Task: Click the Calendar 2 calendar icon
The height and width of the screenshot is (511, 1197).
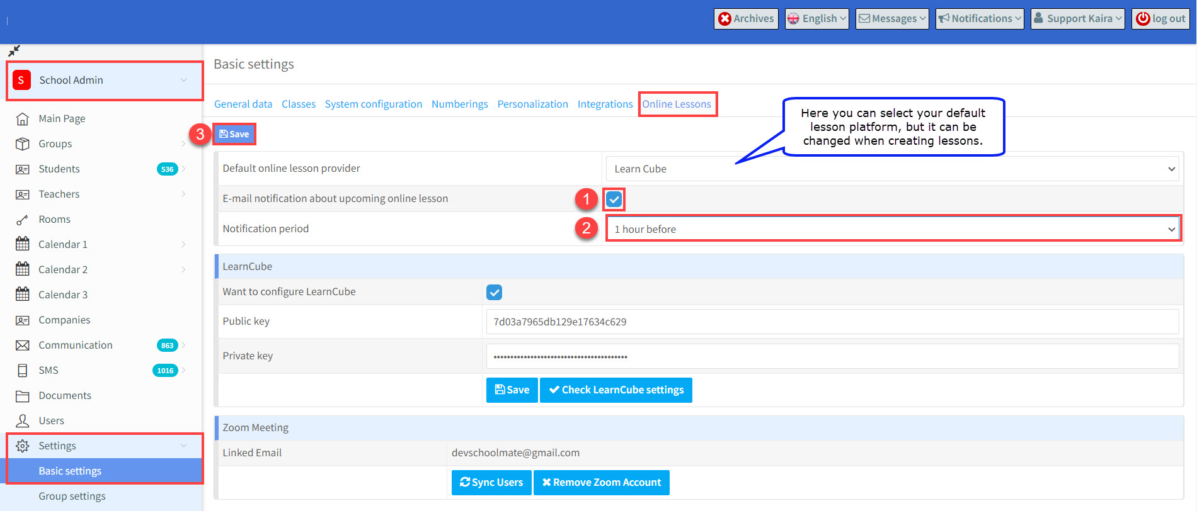Action: point(22,269)
